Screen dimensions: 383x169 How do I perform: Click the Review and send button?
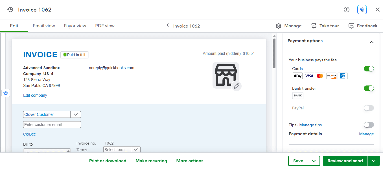pyautogui.click(x=345, y=161)
